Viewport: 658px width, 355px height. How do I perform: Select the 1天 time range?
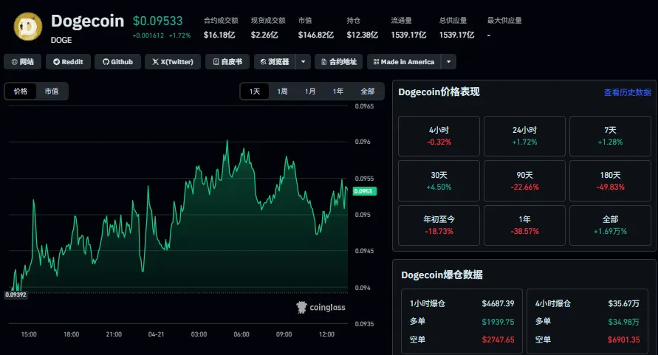point(255,91)
